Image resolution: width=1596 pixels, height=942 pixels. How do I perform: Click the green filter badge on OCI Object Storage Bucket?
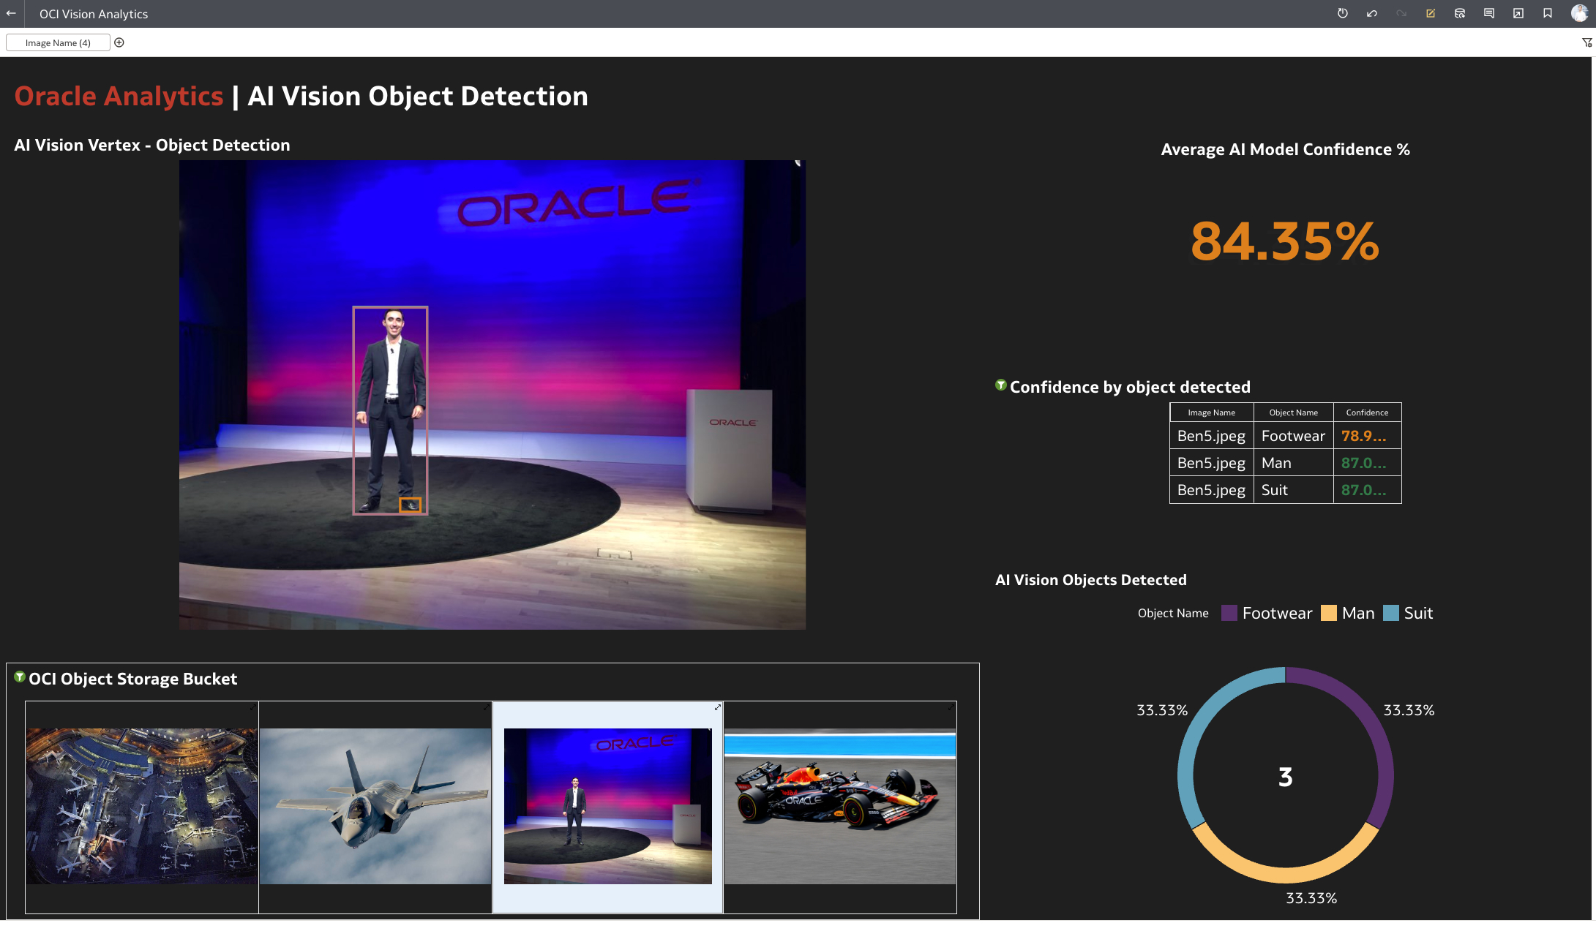coord(19,677)
